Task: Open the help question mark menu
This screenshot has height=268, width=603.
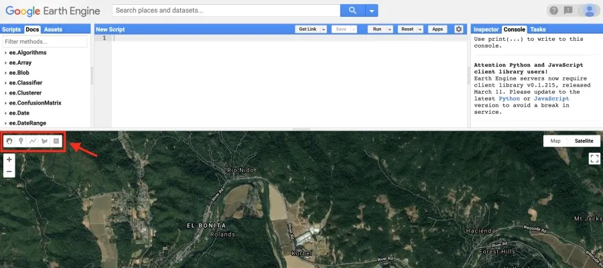Action: click(x=553, y=10)
